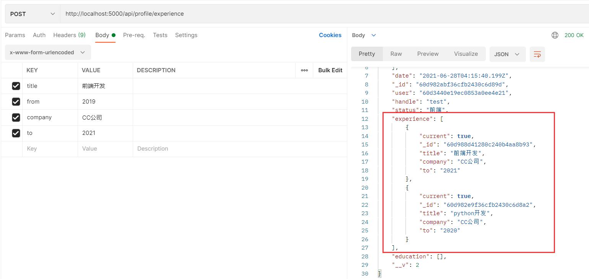Click the value cell '前端开发'
Image resolution: width=589 pixels, height=279 pixels.
pos(105,86)
